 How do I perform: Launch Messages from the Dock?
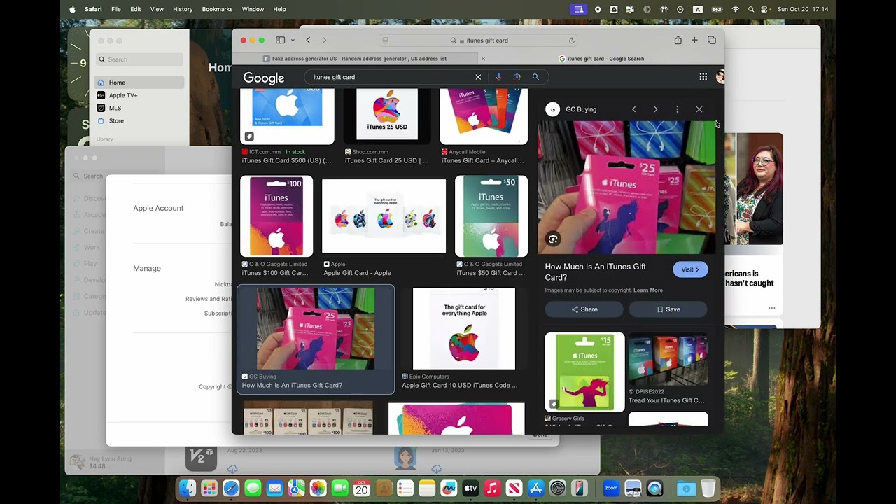(253, 489)
